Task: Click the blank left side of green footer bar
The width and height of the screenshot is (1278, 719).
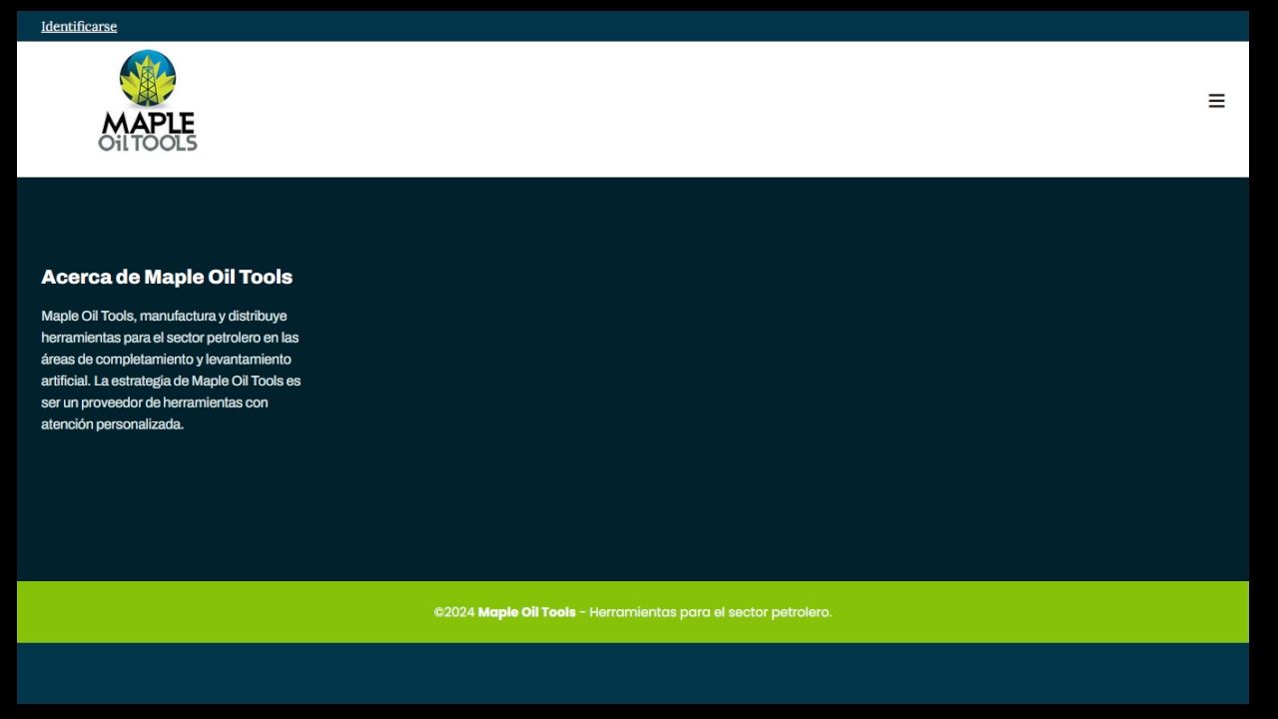Action: (200, 612)
